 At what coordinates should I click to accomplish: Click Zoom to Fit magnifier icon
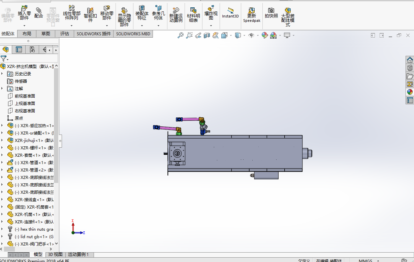[181, 35]
